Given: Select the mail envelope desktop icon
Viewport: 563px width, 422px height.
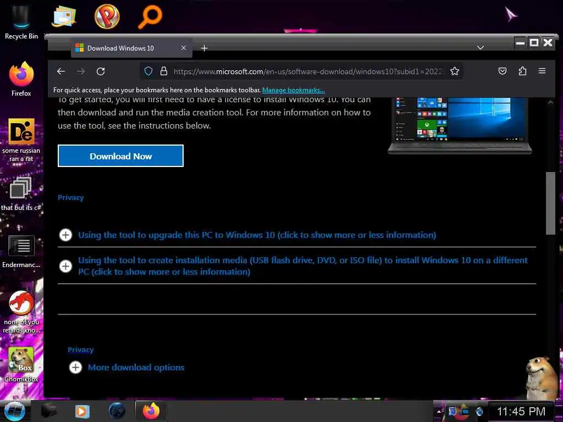Looking at the screenshot, I should 64,16.
